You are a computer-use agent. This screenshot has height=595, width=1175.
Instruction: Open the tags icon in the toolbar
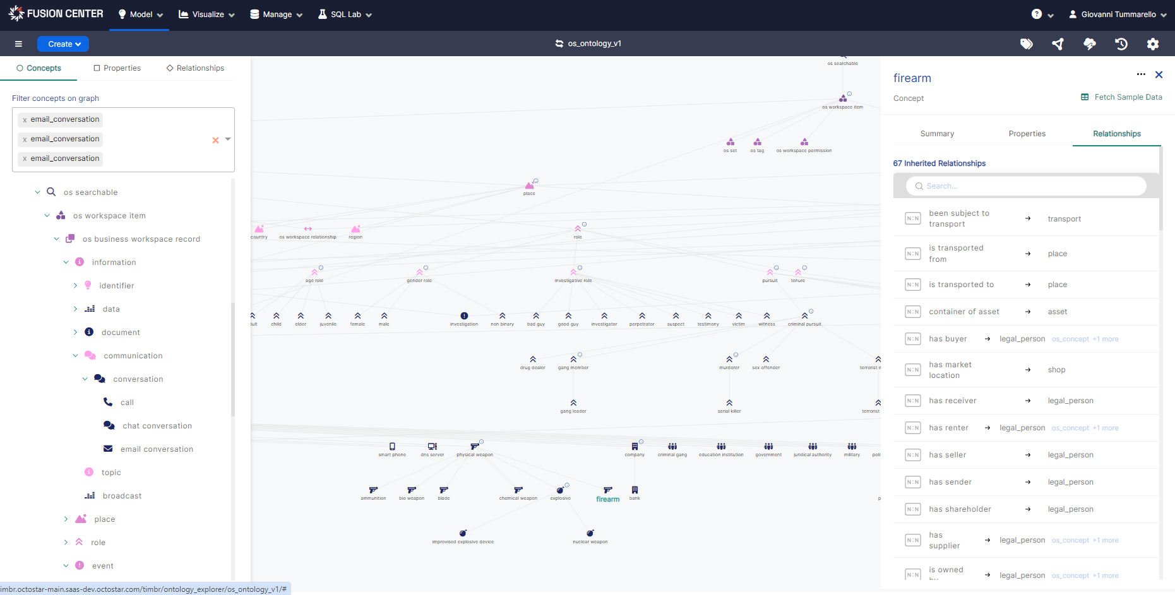coord(1027,44)
